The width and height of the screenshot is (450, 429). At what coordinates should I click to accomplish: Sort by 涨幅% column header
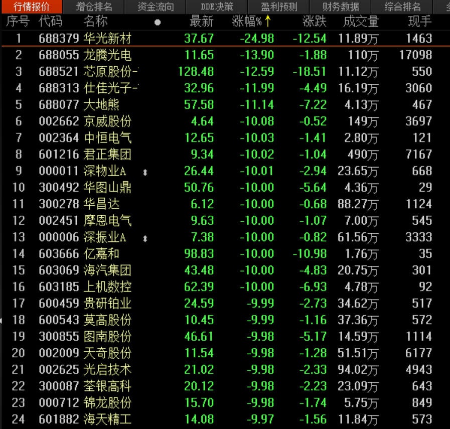click(246, 22)
